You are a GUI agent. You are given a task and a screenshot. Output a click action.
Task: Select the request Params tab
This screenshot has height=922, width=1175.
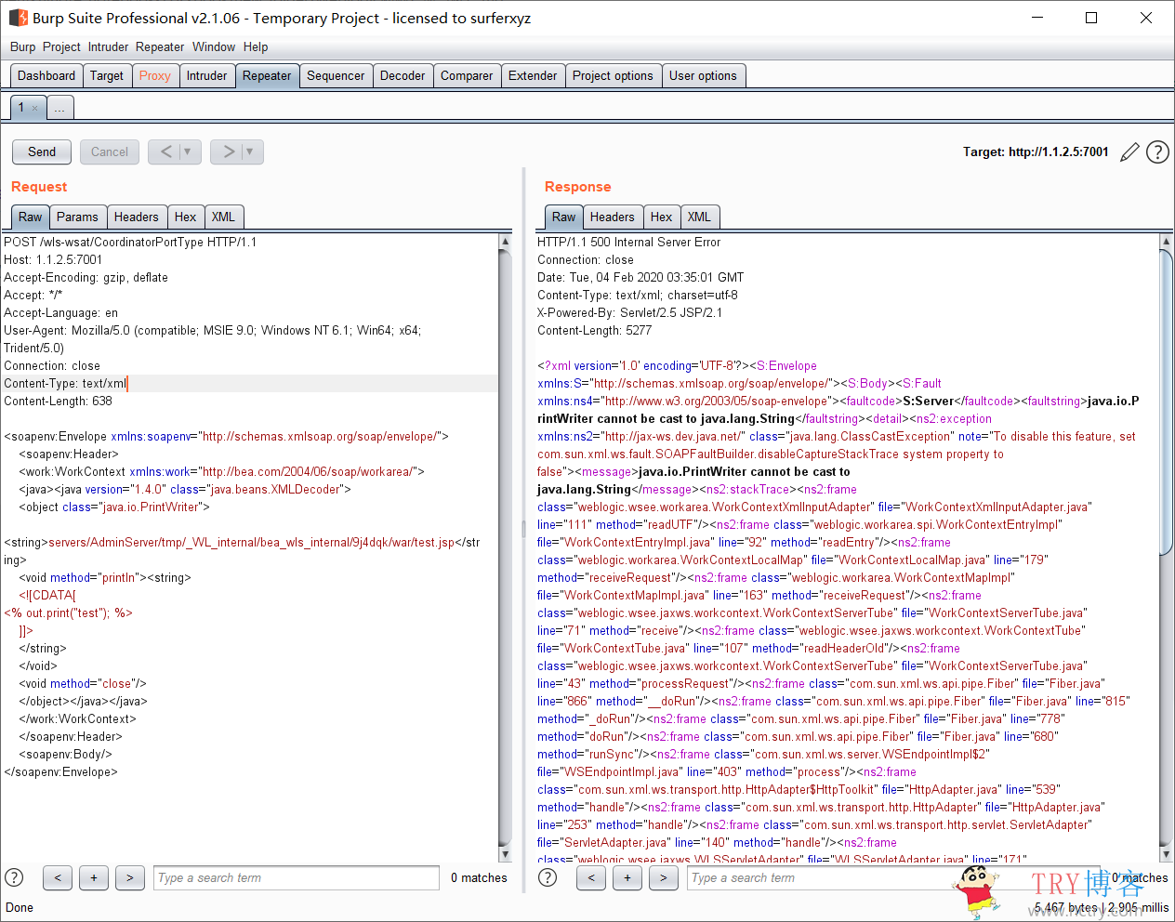77,217
